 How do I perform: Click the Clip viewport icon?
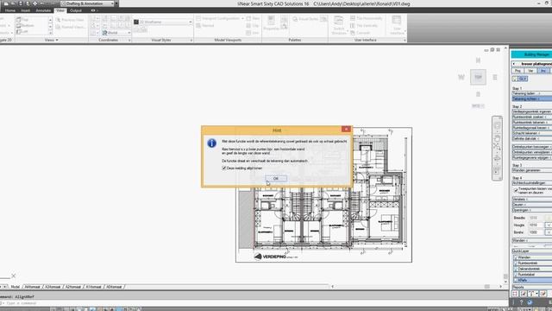(248, 25)
